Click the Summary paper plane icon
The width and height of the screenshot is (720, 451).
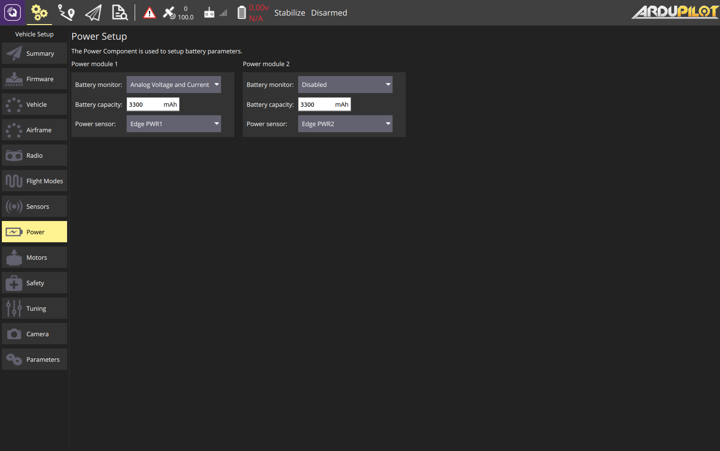pyautogui.click(x=14, y=53)
